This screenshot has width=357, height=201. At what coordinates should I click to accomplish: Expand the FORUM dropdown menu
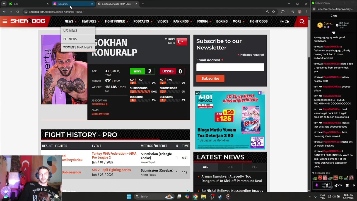tap(204, 21)
